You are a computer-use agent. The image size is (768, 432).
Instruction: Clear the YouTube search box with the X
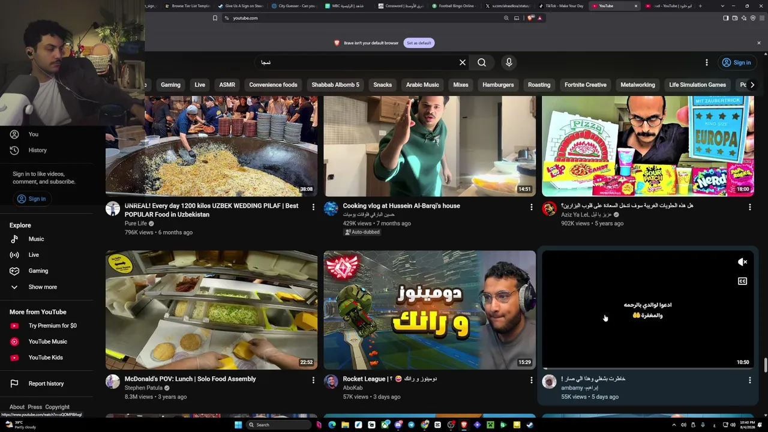(x=463, y=62)
